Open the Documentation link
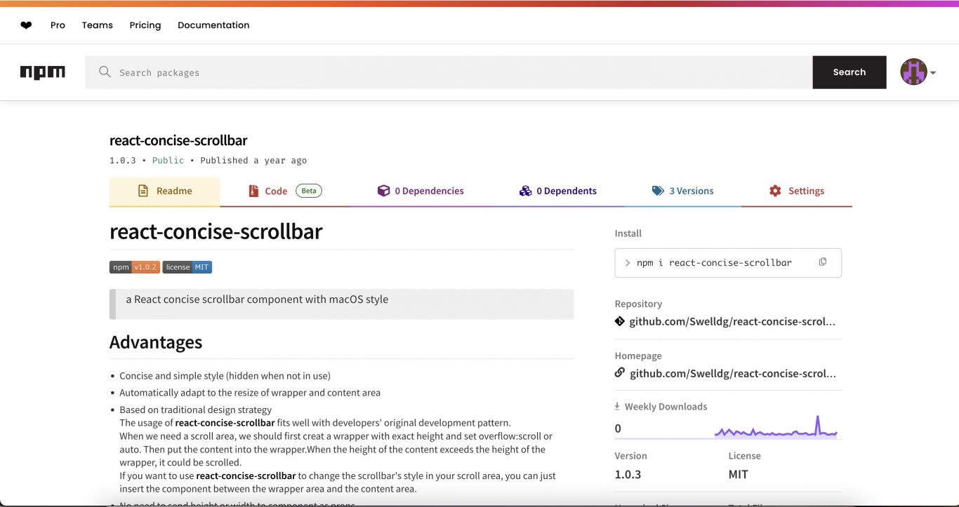Viewport: 959px width, 507px height. point(213,25)
